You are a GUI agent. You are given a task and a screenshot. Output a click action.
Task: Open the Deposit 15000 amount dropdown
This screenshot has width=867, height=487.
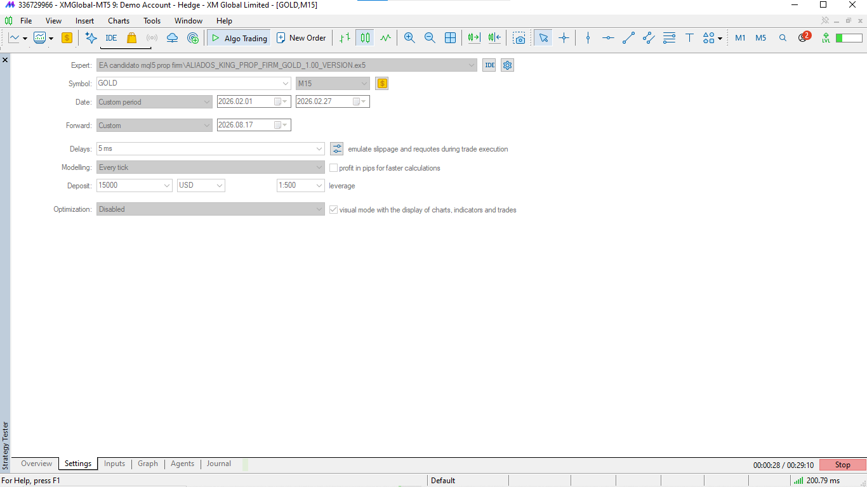point(167,186)
